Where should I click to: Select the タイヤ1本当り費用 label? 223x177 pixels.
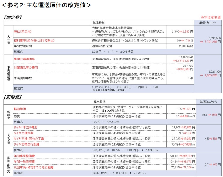(x=26, y=127)
